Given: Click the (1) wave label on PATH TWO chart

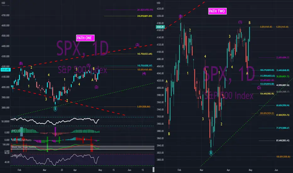Looking at the screenshot, I should [x=240, y=22].
